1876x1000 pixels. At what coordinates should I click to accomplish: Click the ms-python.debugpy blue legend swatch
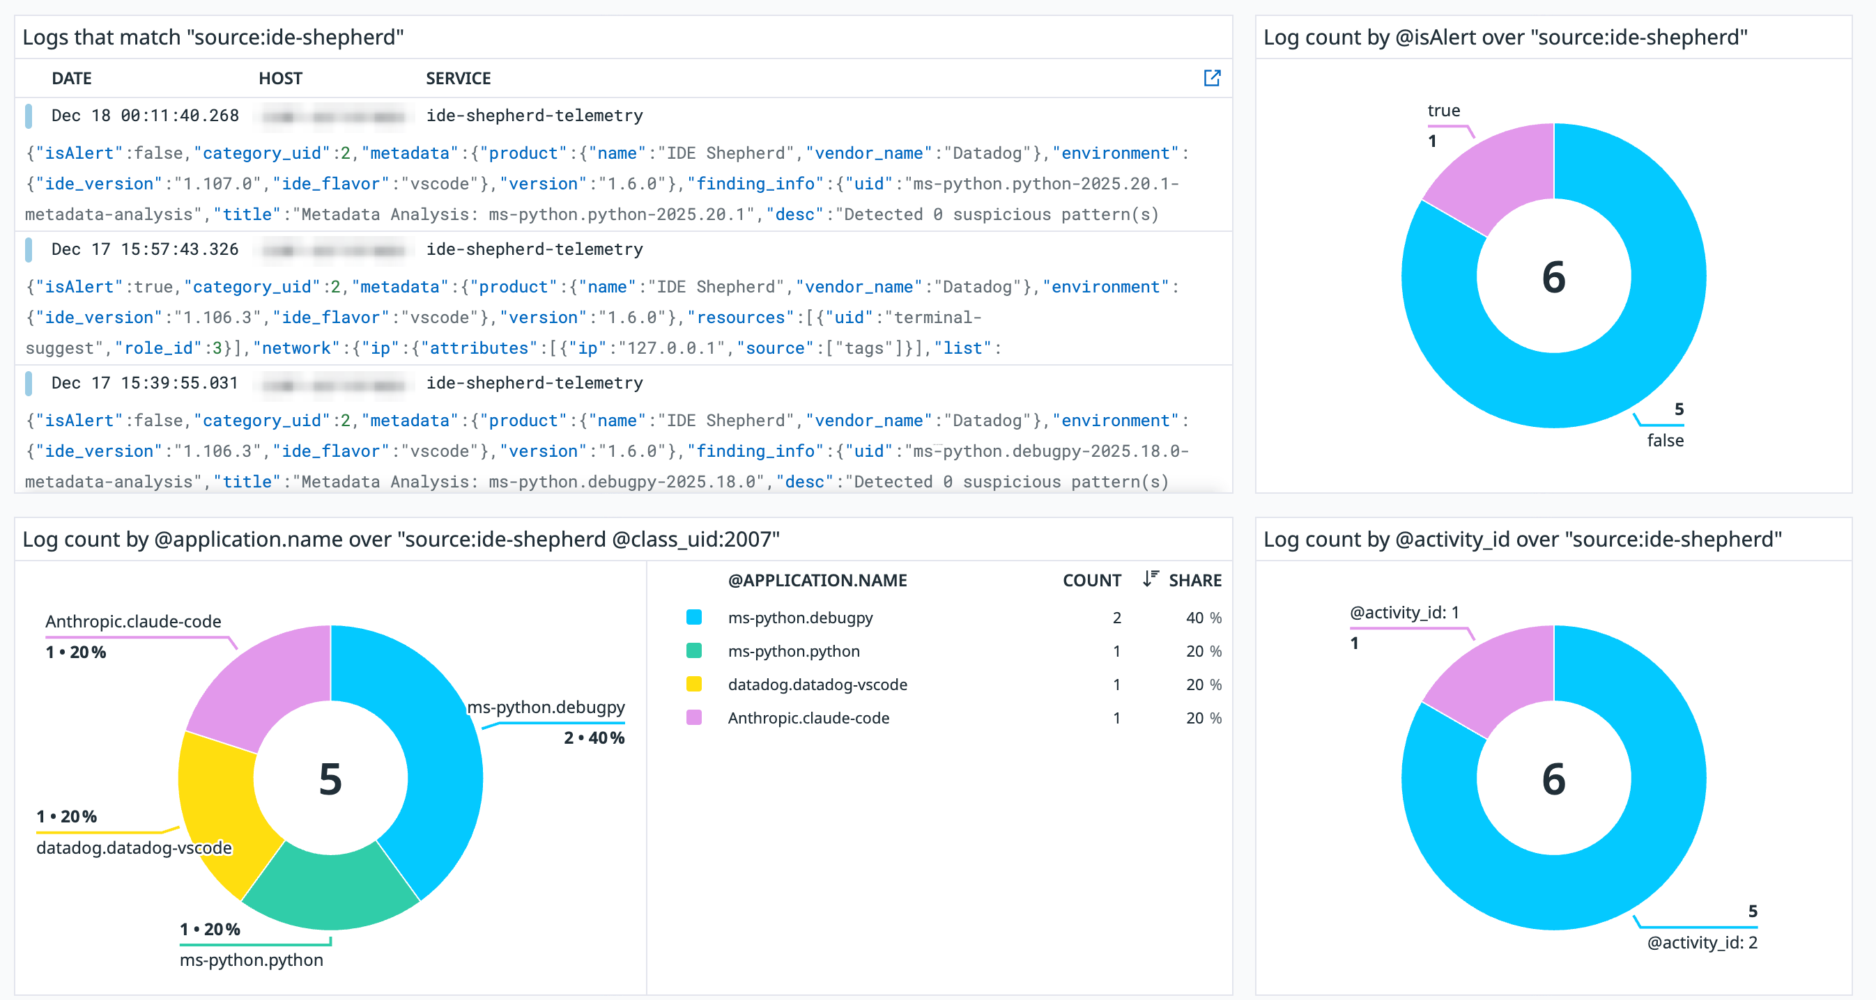pyautogui.click(x=694, y=617)
